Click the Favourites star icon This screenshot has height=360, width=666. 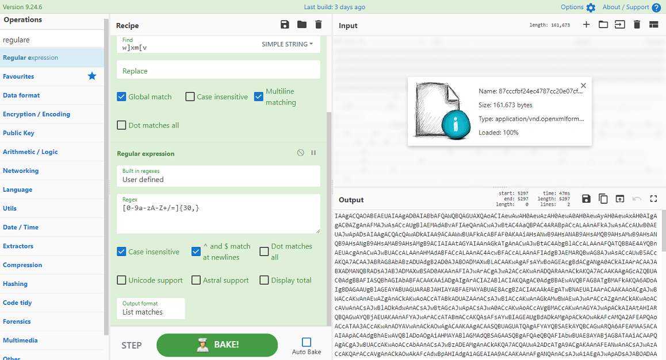92,76
